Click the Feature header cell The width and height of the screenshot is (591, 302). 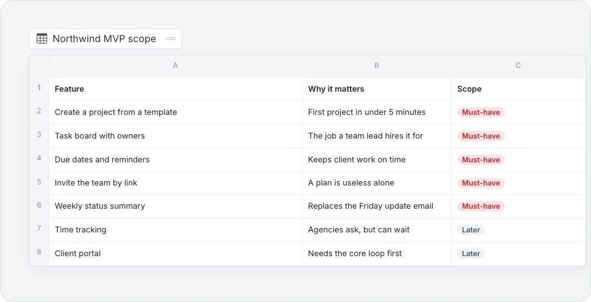176,89
